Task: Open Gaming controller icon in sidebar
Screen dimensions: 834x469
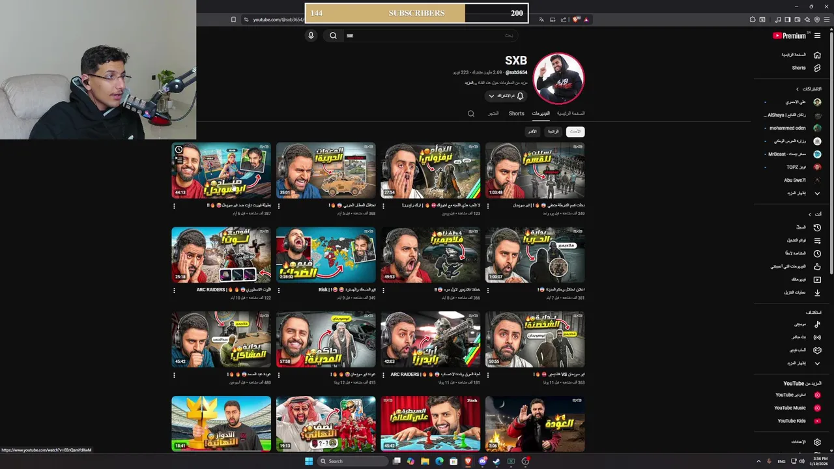Action: click(x=817, y=350)
